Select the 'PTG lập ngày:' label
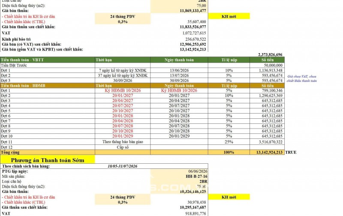The image size is (343, 216). 15,171
